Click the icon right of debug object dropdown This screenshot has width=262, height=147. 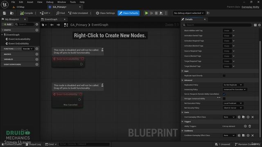click(208, 13)
